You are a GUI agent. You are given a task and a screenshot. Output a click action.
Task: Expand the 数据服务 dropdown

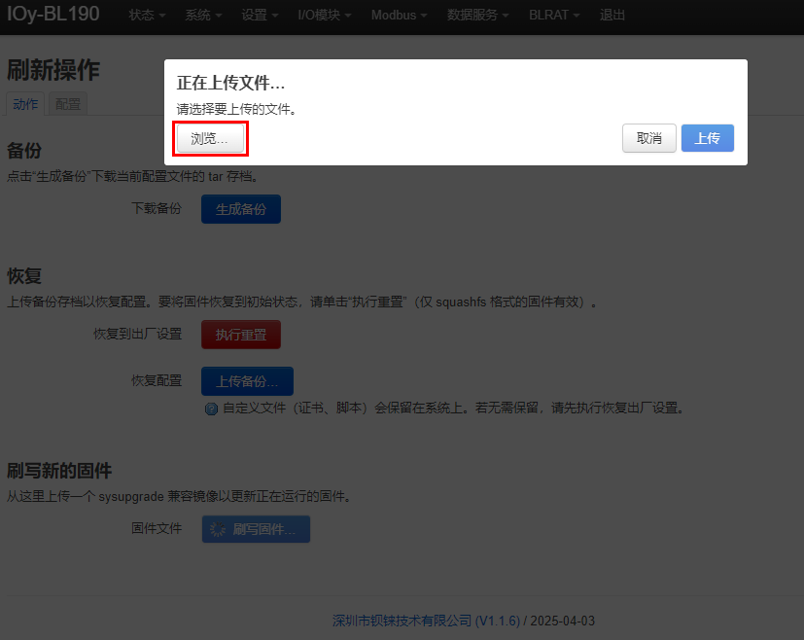click(x=477, y=16)
